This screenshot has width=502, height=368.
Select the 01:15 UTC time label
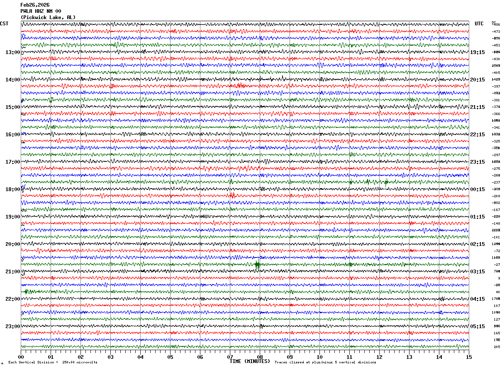pyautogui.click(x=478, y=217)
